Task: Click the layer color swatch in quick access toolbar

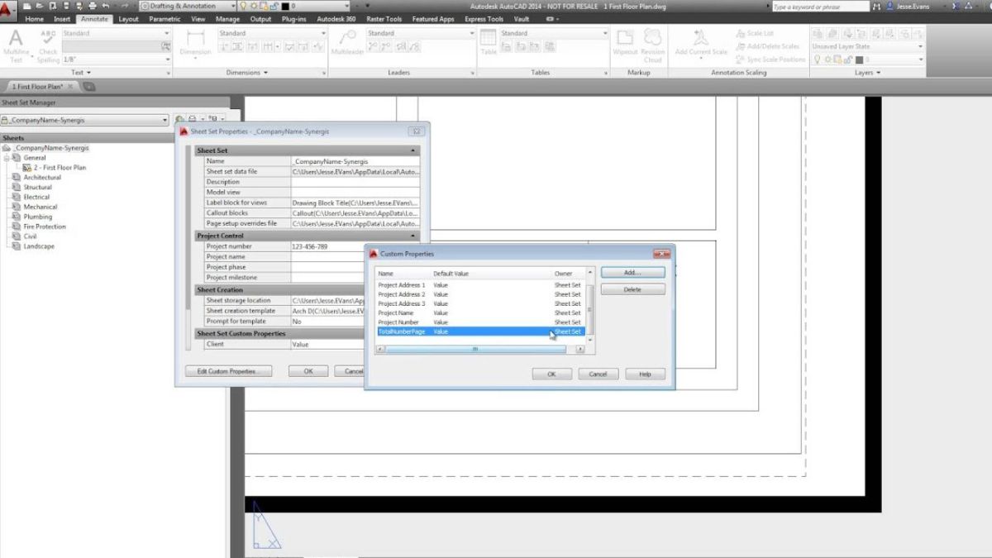Action: click(285, 6)
